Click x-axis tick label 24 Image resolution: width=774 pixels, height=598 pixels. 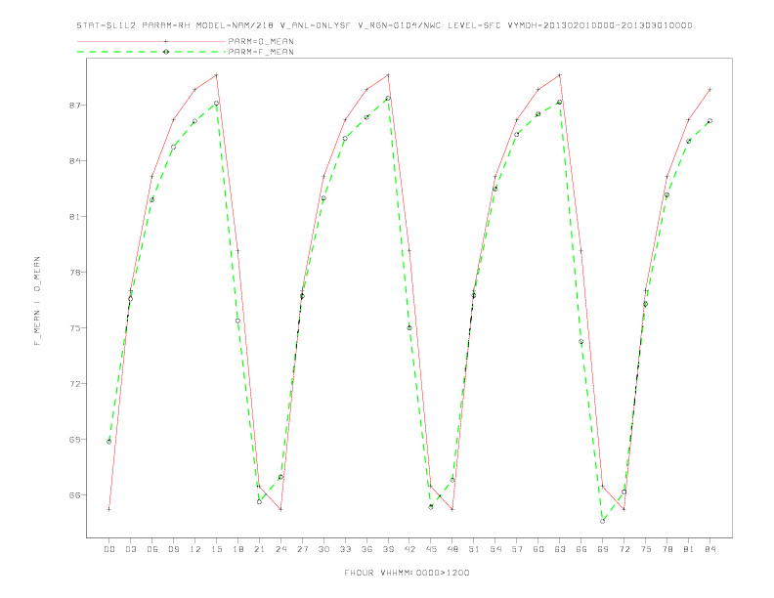click(280, 549)
